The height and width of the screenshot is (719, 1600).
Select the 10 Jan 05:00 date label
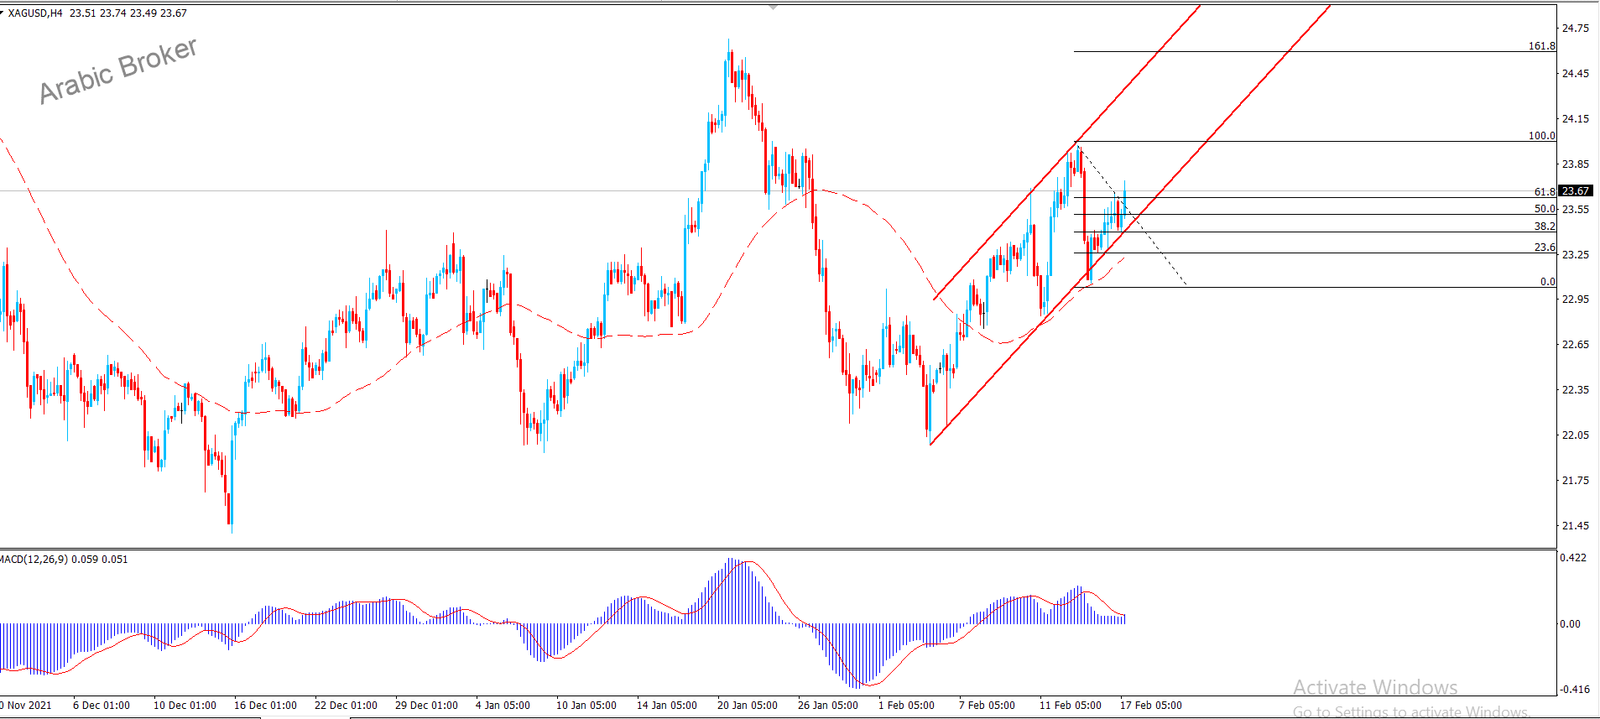coord(586,706)
